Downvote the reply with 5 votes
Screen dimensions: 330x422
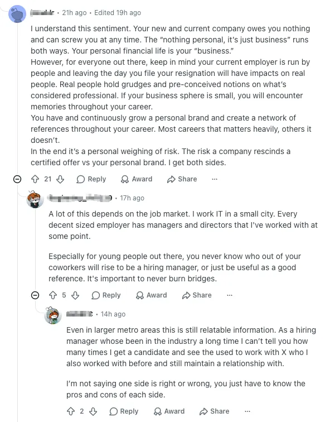[x=75, y=295]
